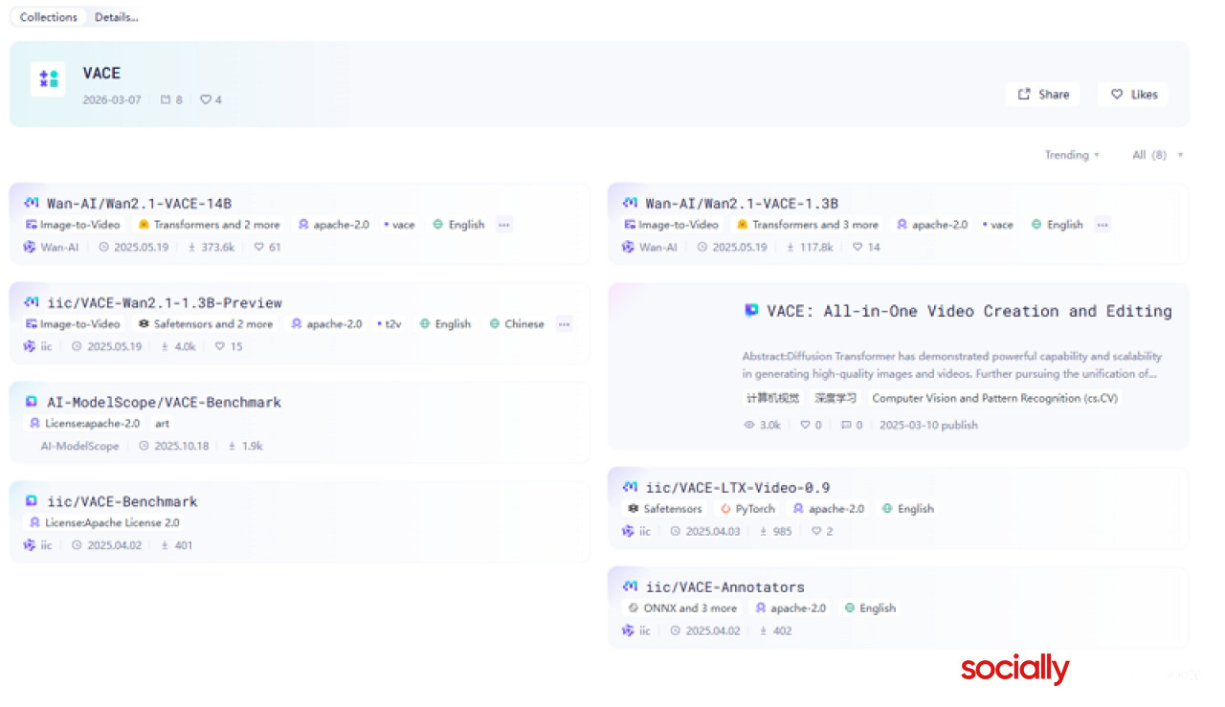Click the VACE collection logo icon
Screen dimensions: 1225x707
[48, 79]
